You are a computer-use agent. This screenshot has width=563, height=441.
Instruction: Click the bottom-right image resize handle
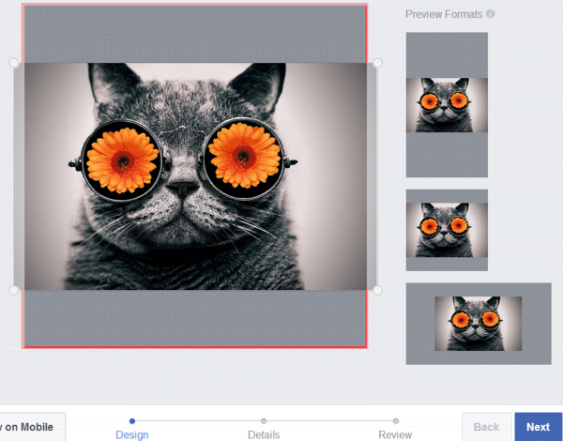[x=377, y=290]
